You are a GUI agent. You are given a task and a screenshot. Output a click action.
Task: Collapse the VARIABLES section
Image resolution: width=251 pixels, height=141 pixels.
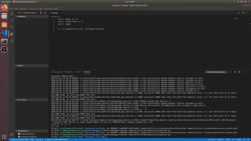tap(32, 16)
